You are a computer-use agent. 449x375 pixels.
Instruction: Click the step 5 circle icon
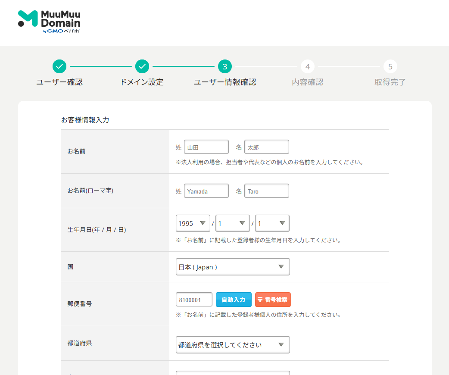click(390, 66)
